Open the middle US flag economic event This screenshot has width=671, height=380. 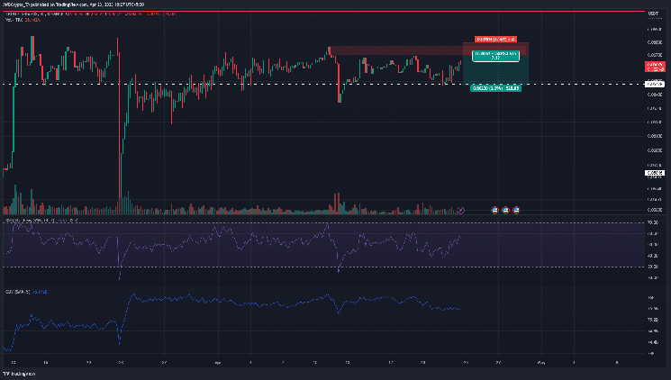505,210
